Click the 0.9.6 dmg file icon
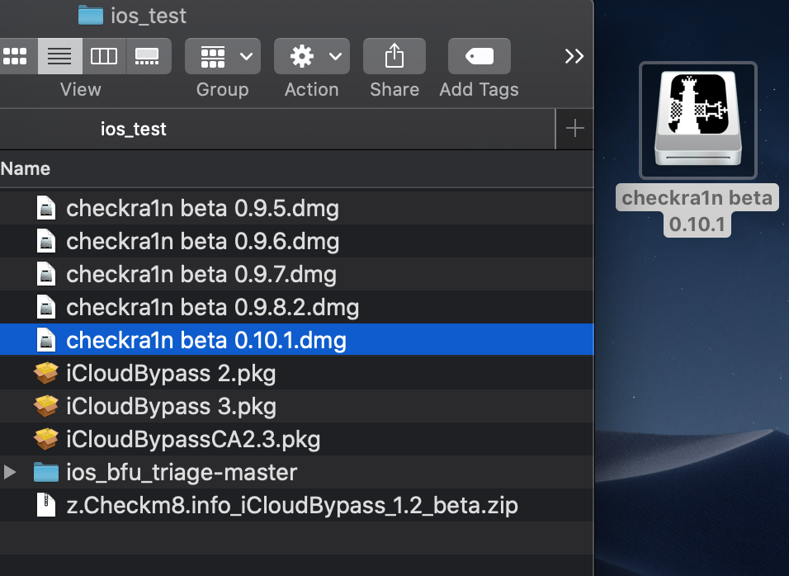The width and height of the screenshot is (789, 576). pyautogui.click(x=46, y=241)
